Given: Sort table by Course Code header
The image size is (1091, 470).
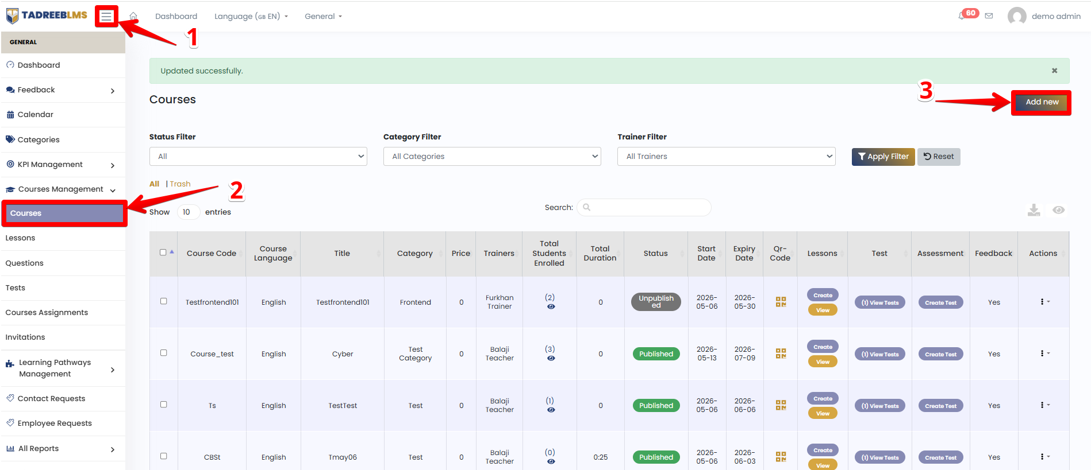Looking at the screenshot, I should 212,253.
